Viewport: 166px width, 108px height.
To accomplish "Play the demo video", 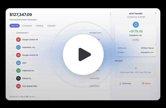I will point(83,54).
